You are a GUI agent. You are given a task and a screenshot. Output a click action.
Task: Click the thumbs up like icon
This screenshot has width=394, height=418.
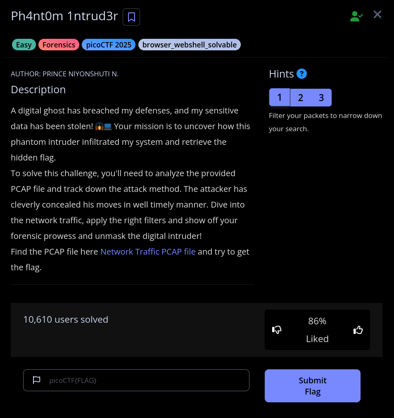(358, 330)
